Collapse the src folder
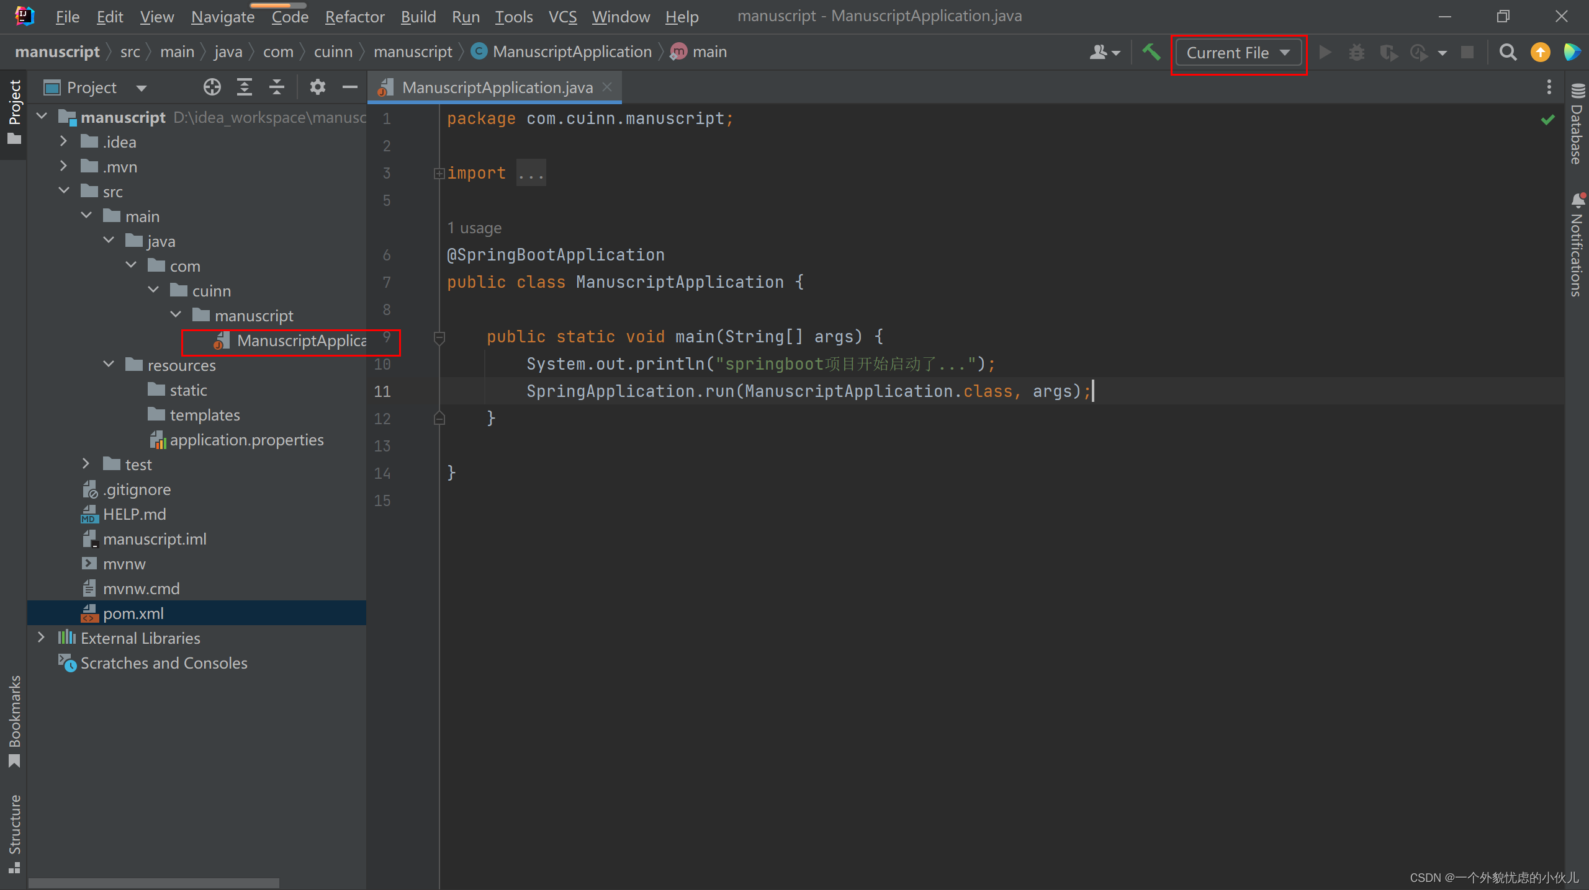Image resolution: width=1589 pixels, height=890 pixels. click(x=63, y=191)
